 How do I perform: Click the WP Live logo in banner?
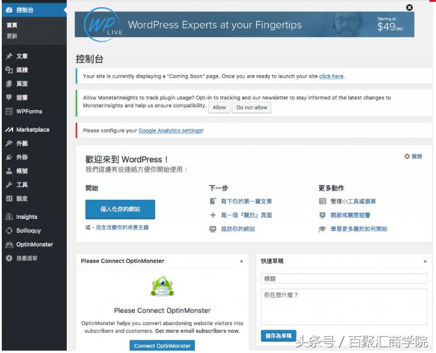(x=103, y=24)
